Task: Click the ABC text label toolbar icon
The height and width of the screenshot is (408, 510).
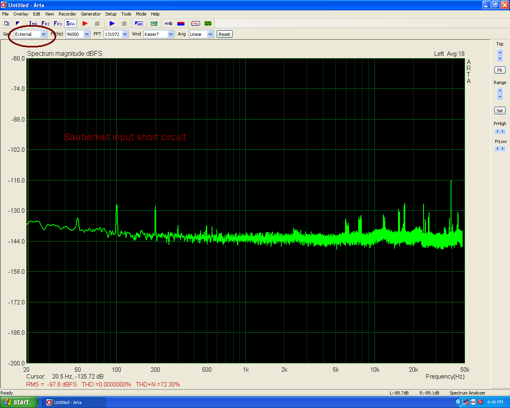Action: click(139, 24)
